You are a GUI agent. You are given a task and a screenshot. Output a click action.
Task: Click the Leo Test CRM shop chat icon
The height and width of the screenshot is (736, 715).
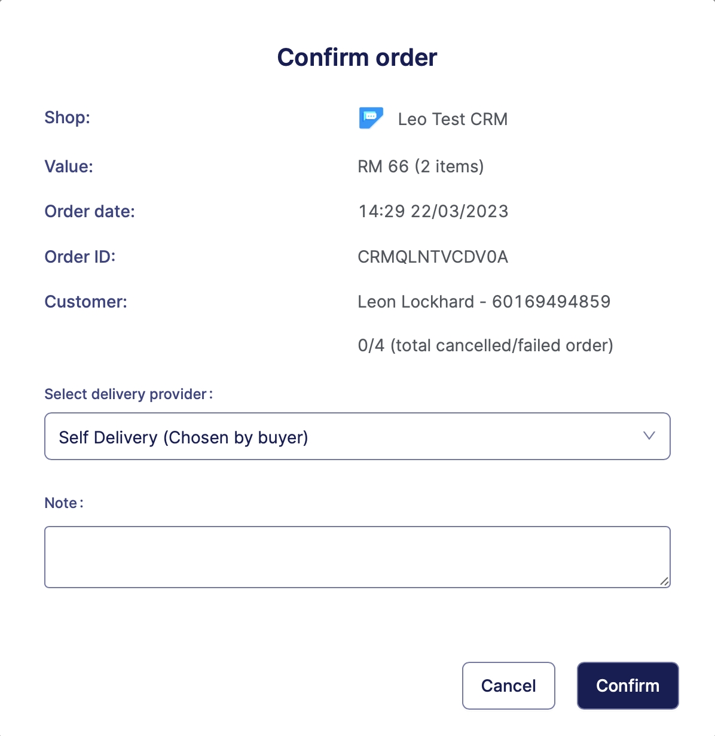(x=371, y=118)
